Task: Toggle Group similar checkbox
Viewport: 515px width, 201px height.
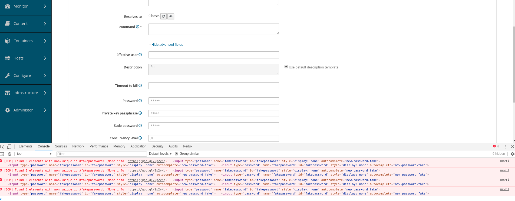Action: (176, 154)
